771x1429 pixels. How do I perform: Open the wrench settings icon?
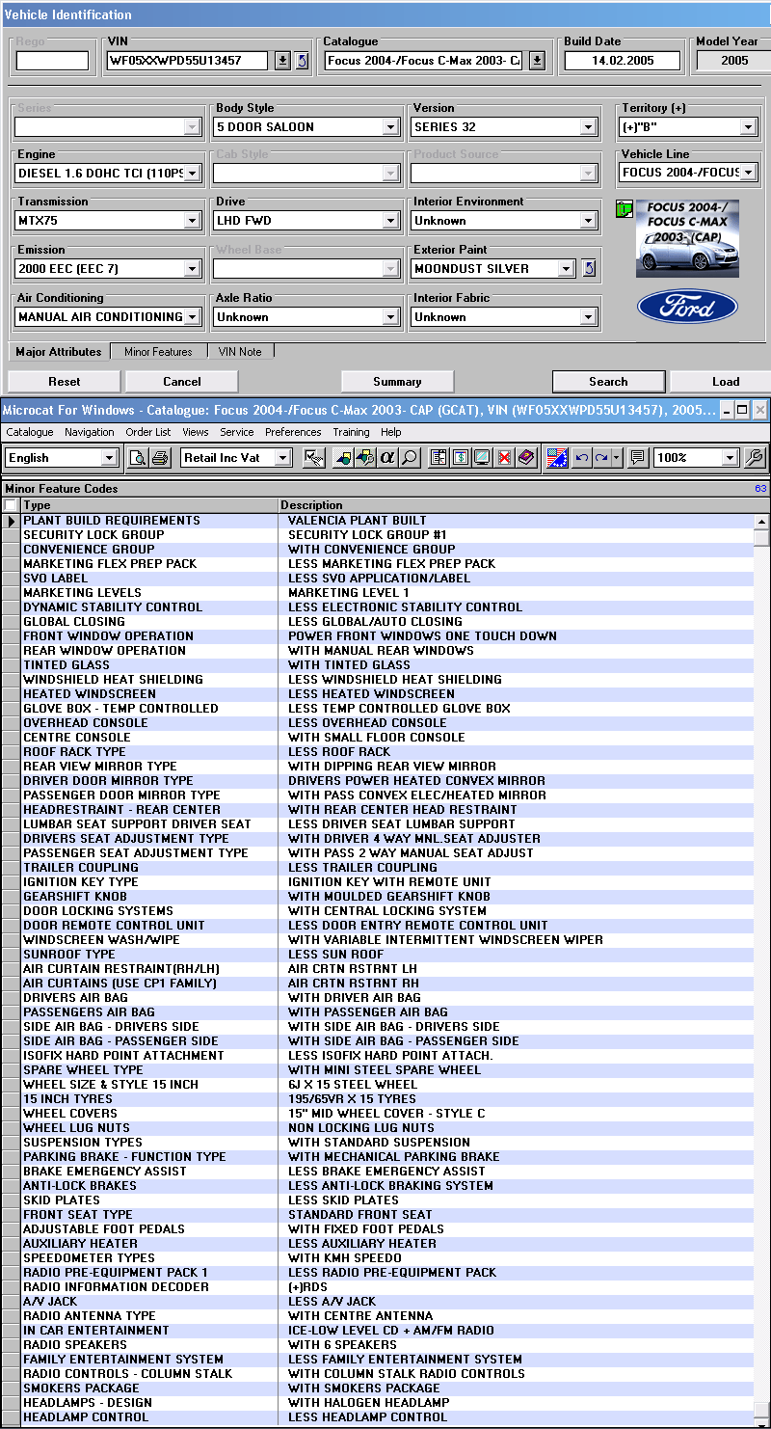(755, 458)
